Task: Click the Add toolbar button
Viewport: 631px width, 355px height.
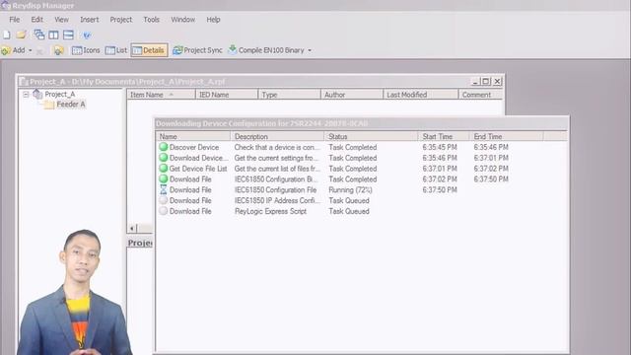Action: click(x=13, y=50)
